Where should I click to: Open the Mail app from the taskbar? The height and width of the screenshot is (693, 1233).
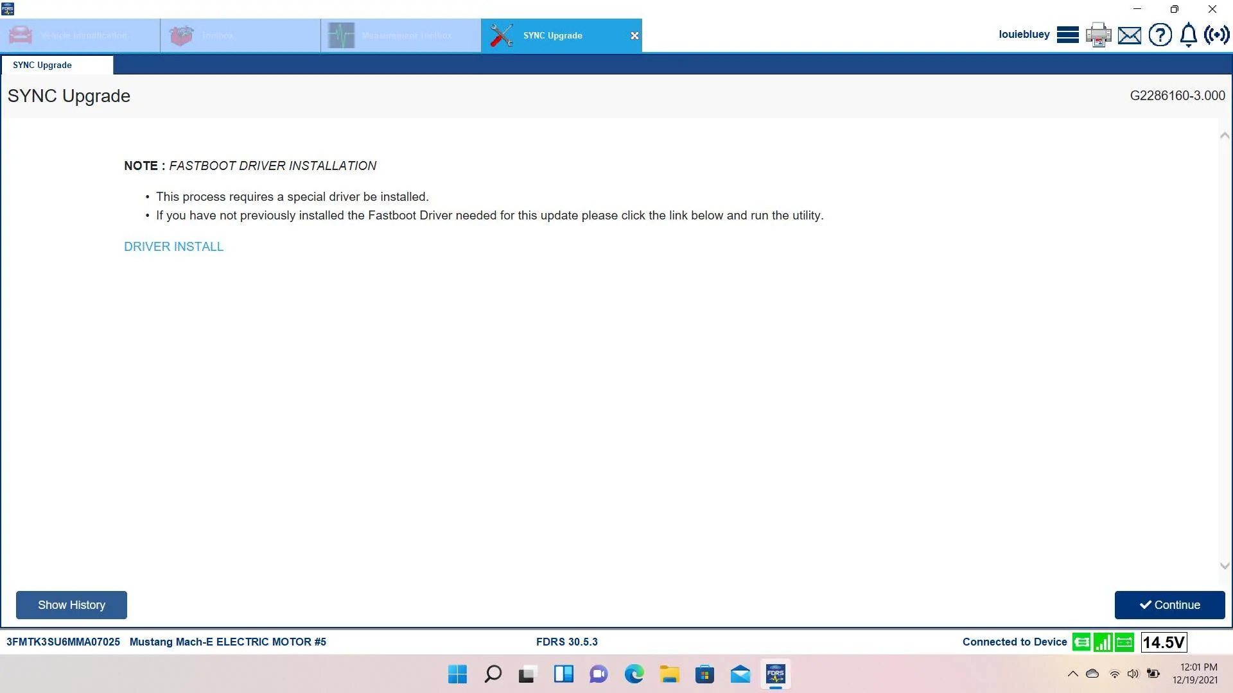(740, 674)
